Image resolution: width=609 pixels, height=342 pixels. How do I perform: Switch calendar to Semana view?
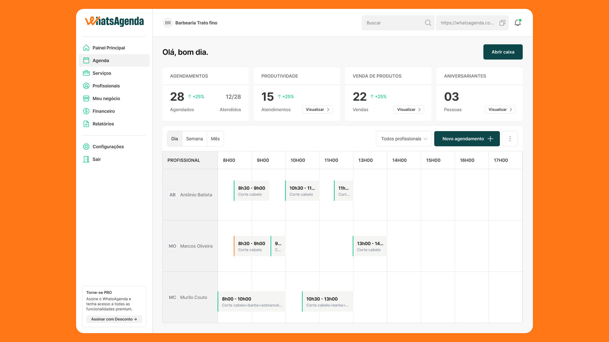194,139
